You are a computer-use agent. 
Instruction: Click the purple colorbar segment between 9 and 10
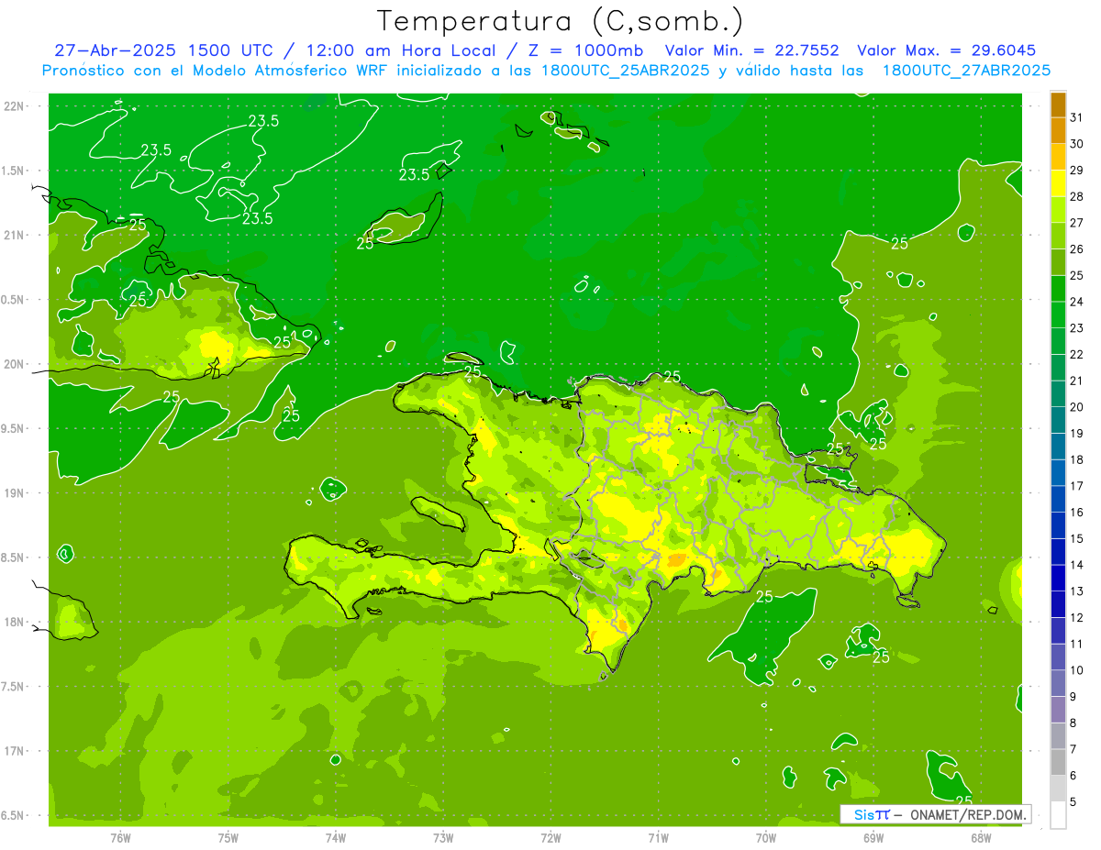click(x=1058, y=683)
